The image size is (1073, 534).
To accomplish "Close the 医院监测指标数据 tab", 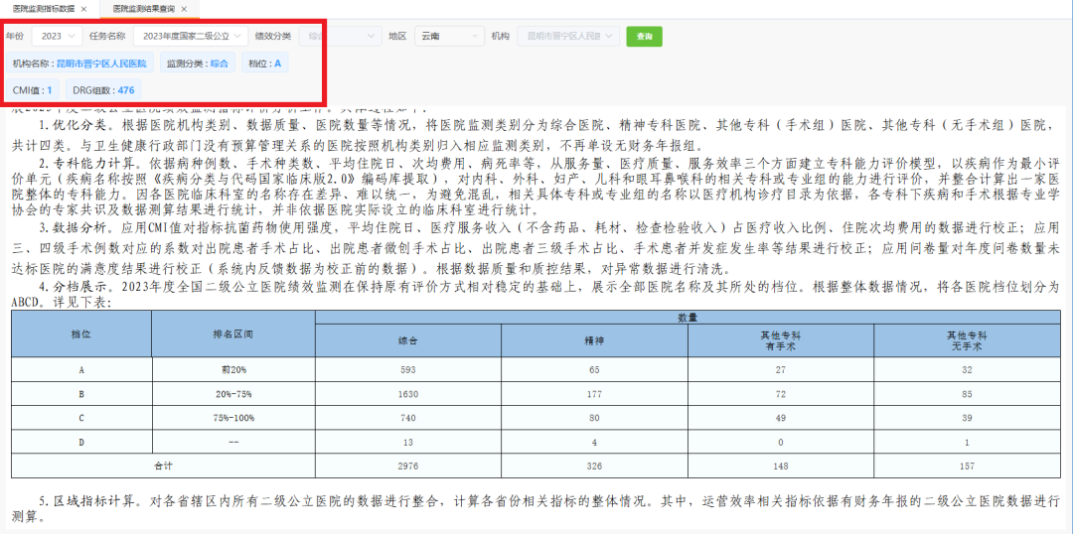I will 83,8.
